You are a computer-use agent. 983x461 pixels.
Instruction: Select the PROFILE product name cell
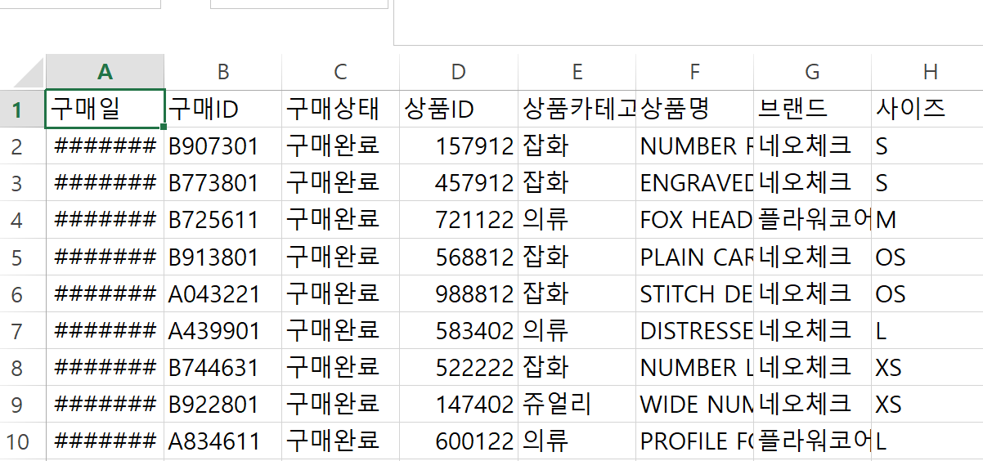point(695,441)
